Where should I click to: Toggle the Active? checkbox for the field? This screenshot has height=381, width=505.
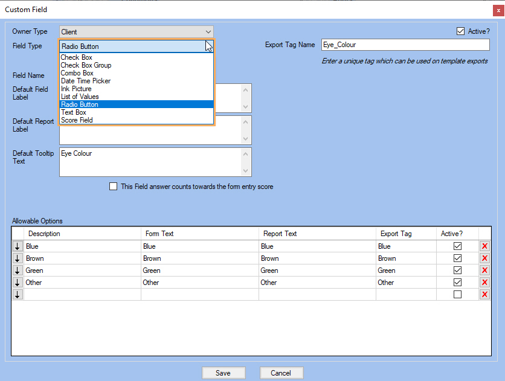point(460,31)
